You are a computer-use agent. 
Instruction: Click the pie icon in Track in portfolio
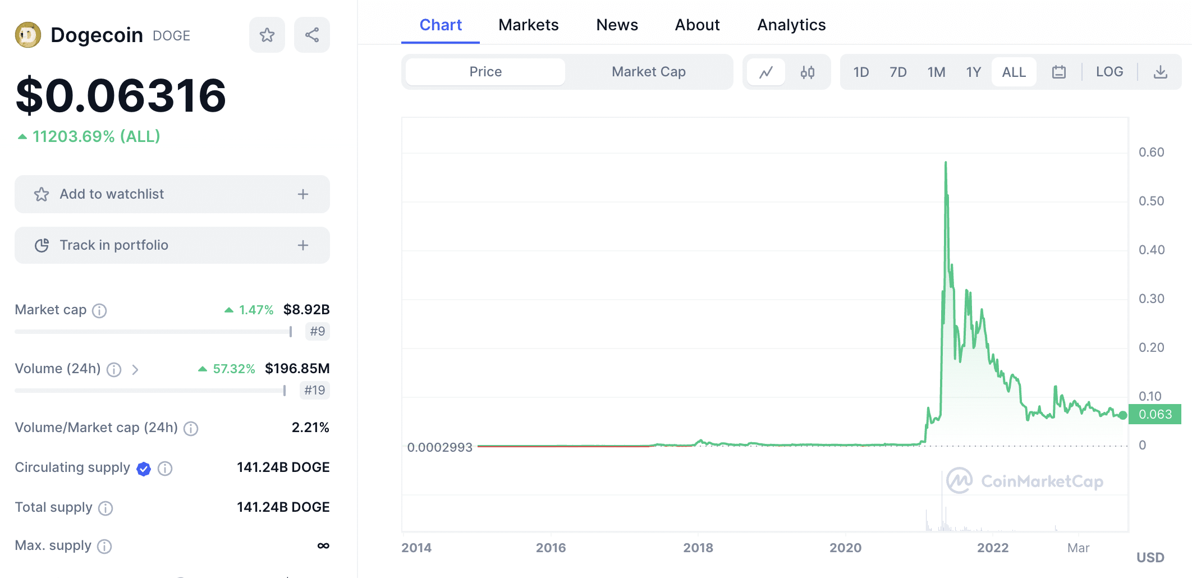pyautogui.click(x=42, y=245)
